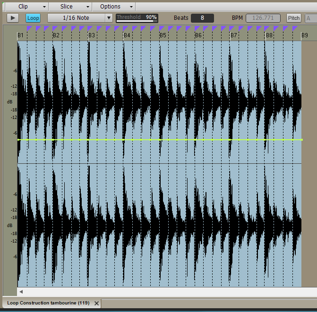The width and height of the screenshot is (317, 312).
Task: Click the B9 end beat label in ruler
Action: point(305,35)
